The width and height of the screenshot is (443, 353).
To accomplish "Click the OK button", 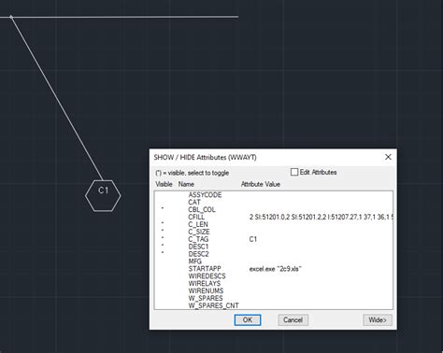I will click(x=248, y=320).
